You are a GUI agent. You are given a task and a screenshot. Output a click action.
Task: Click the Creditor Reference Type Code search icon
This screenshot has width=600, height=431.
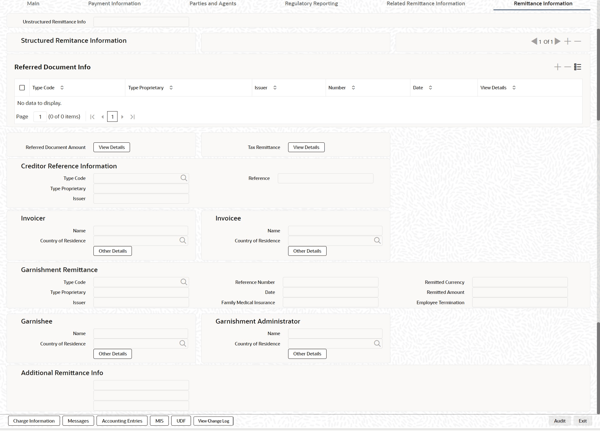(184, 178)
